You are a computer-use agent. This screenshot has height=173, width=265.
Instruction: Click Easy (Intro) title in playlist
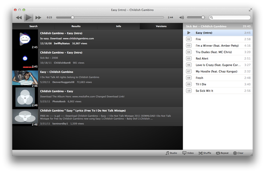click(x=204, y=33)
